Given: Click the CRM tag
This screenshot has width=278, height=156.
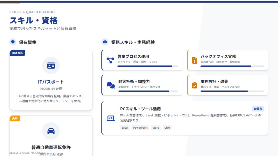Looking at the screenshot, I should [x=167, y=128].
